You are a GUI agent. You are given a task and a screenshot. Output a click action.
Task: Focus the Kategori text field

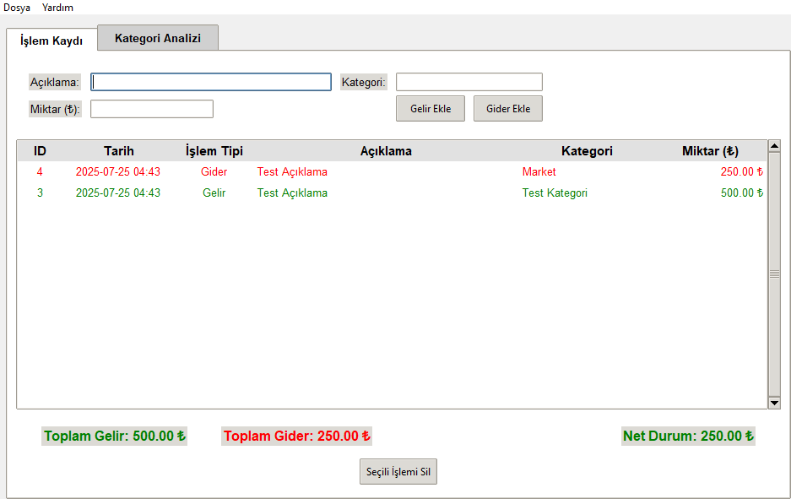point(469,82)
